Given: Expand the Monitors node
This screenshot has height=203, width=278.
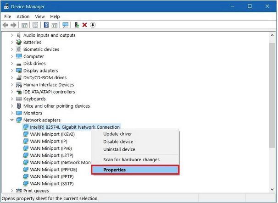Looking at the screenshot, I should click(x=12, y=113).
